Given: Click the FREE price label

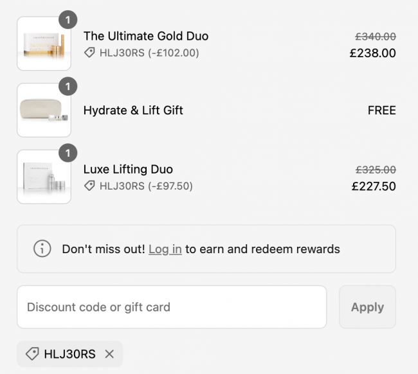Looking at the screenshot, I should [x=381, y=111].
